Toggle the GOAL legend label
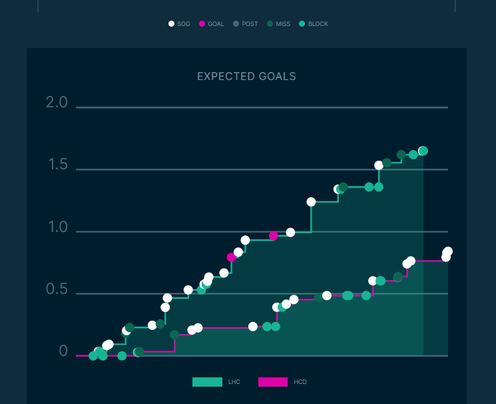The height and width of the screenshot is (404, 496). tap(216, 24)
